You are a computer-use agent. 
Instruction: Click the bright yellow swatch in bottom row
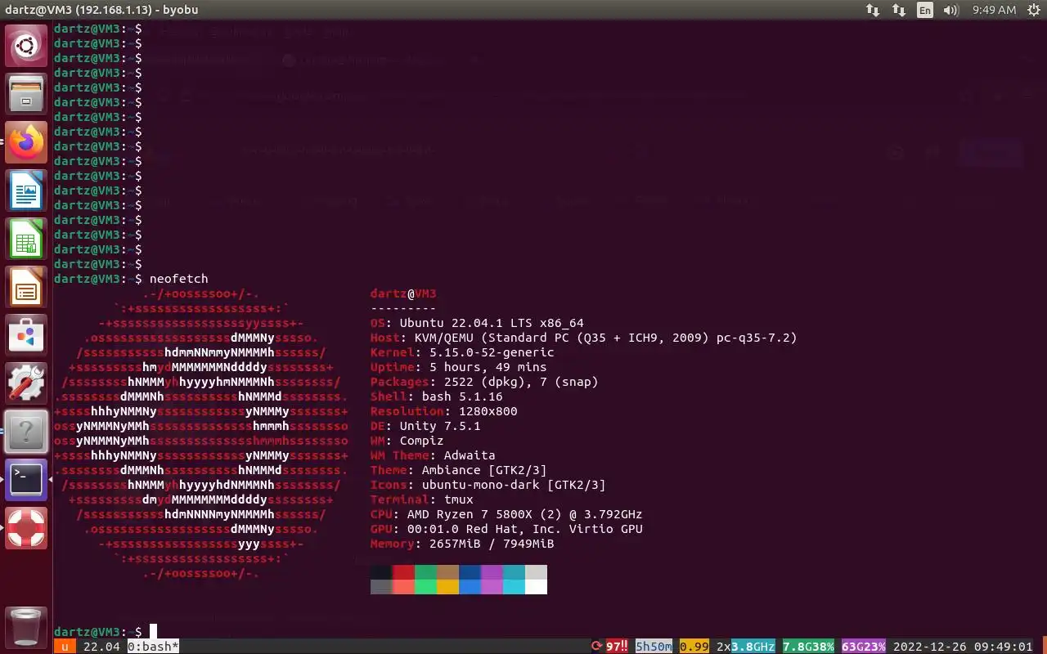point(447,587)
